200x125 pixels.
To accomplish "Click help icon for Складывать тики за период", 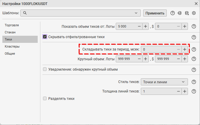I will [x=194, y=49].
